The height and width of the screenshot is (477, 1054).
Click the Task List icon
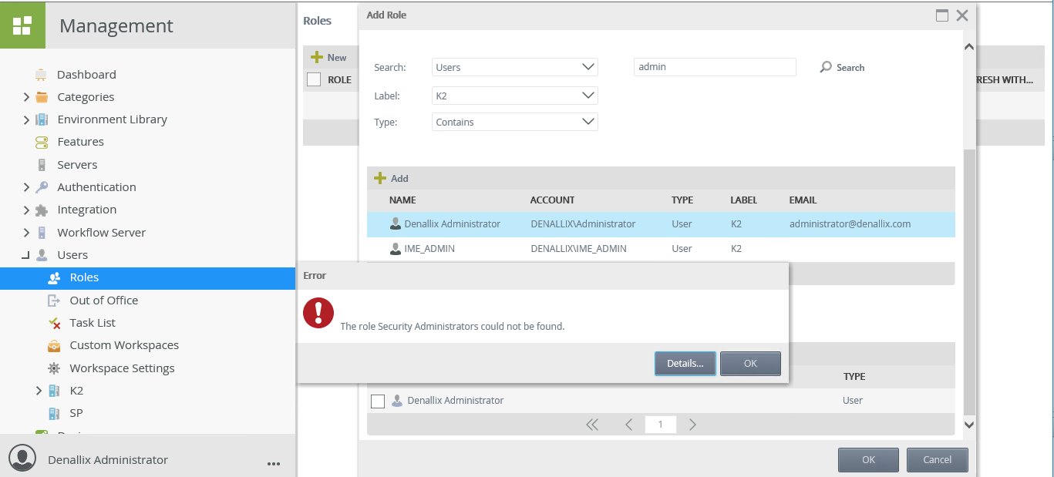(54, 323)
